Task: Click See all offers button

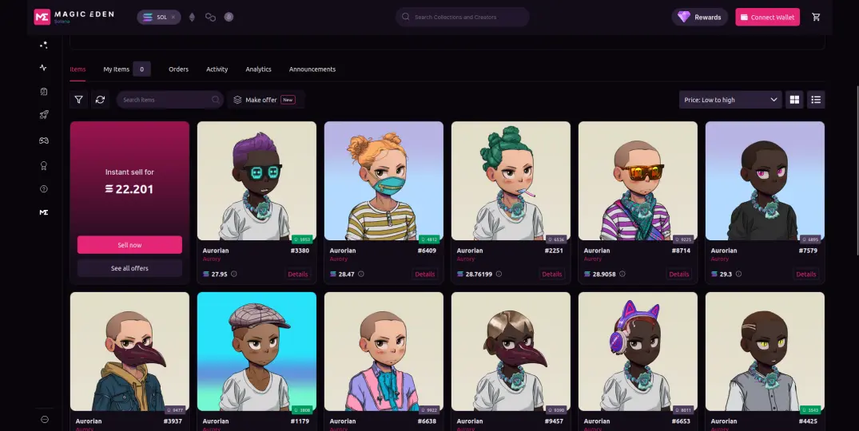Action: [129, 268]
